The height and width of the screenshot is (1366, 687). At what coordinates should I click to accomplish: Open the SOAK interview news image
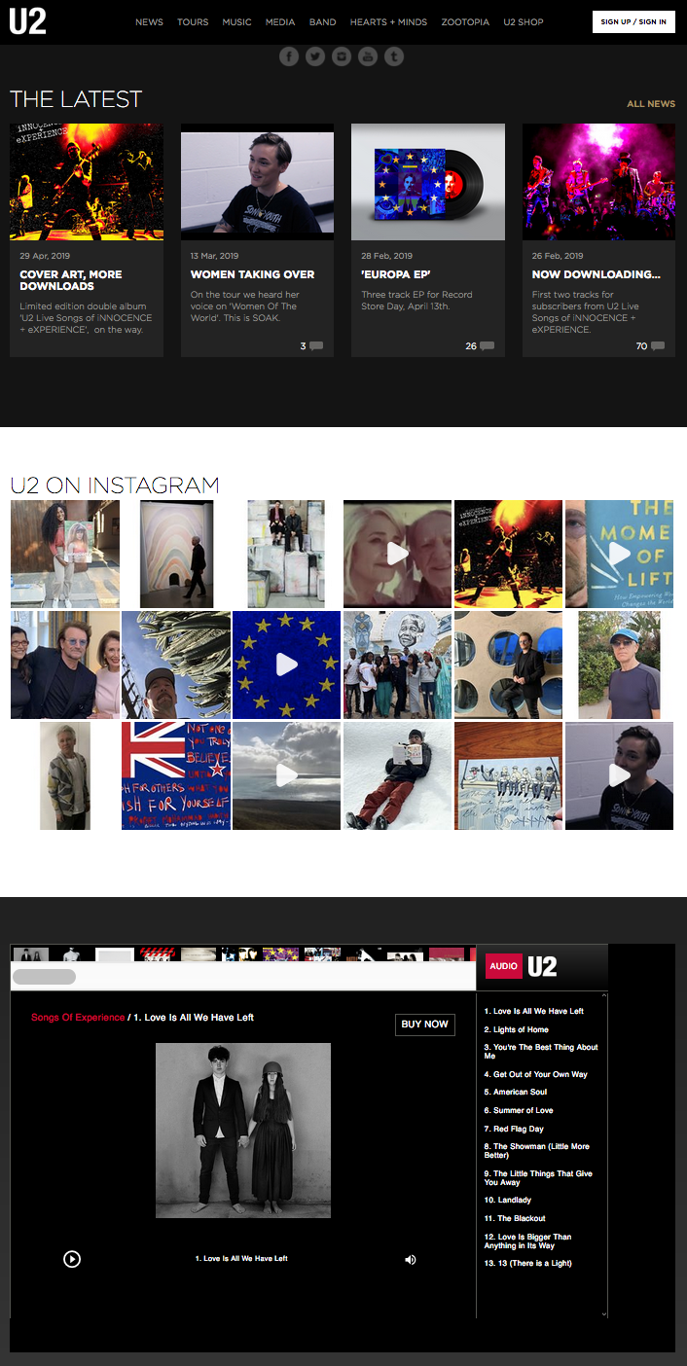tap(257, 182)
